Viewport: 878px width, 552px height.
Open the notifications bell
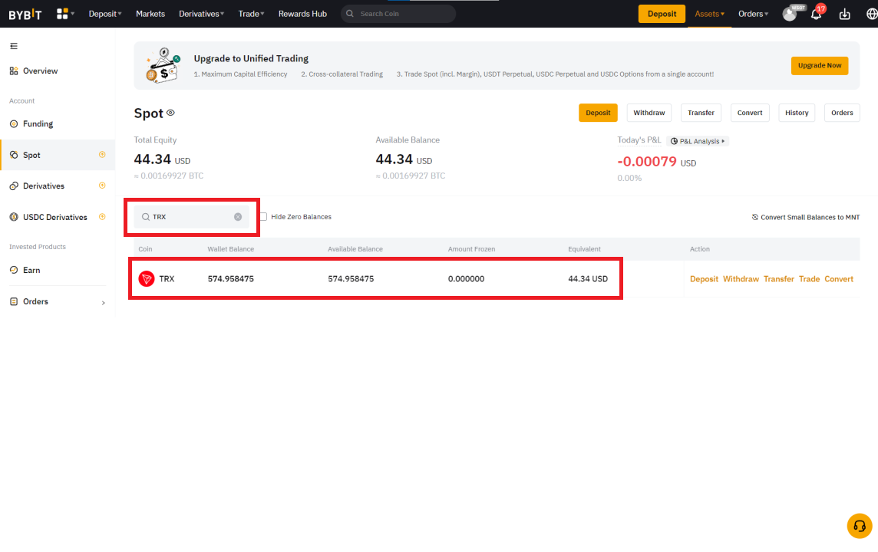coord(816,14)
